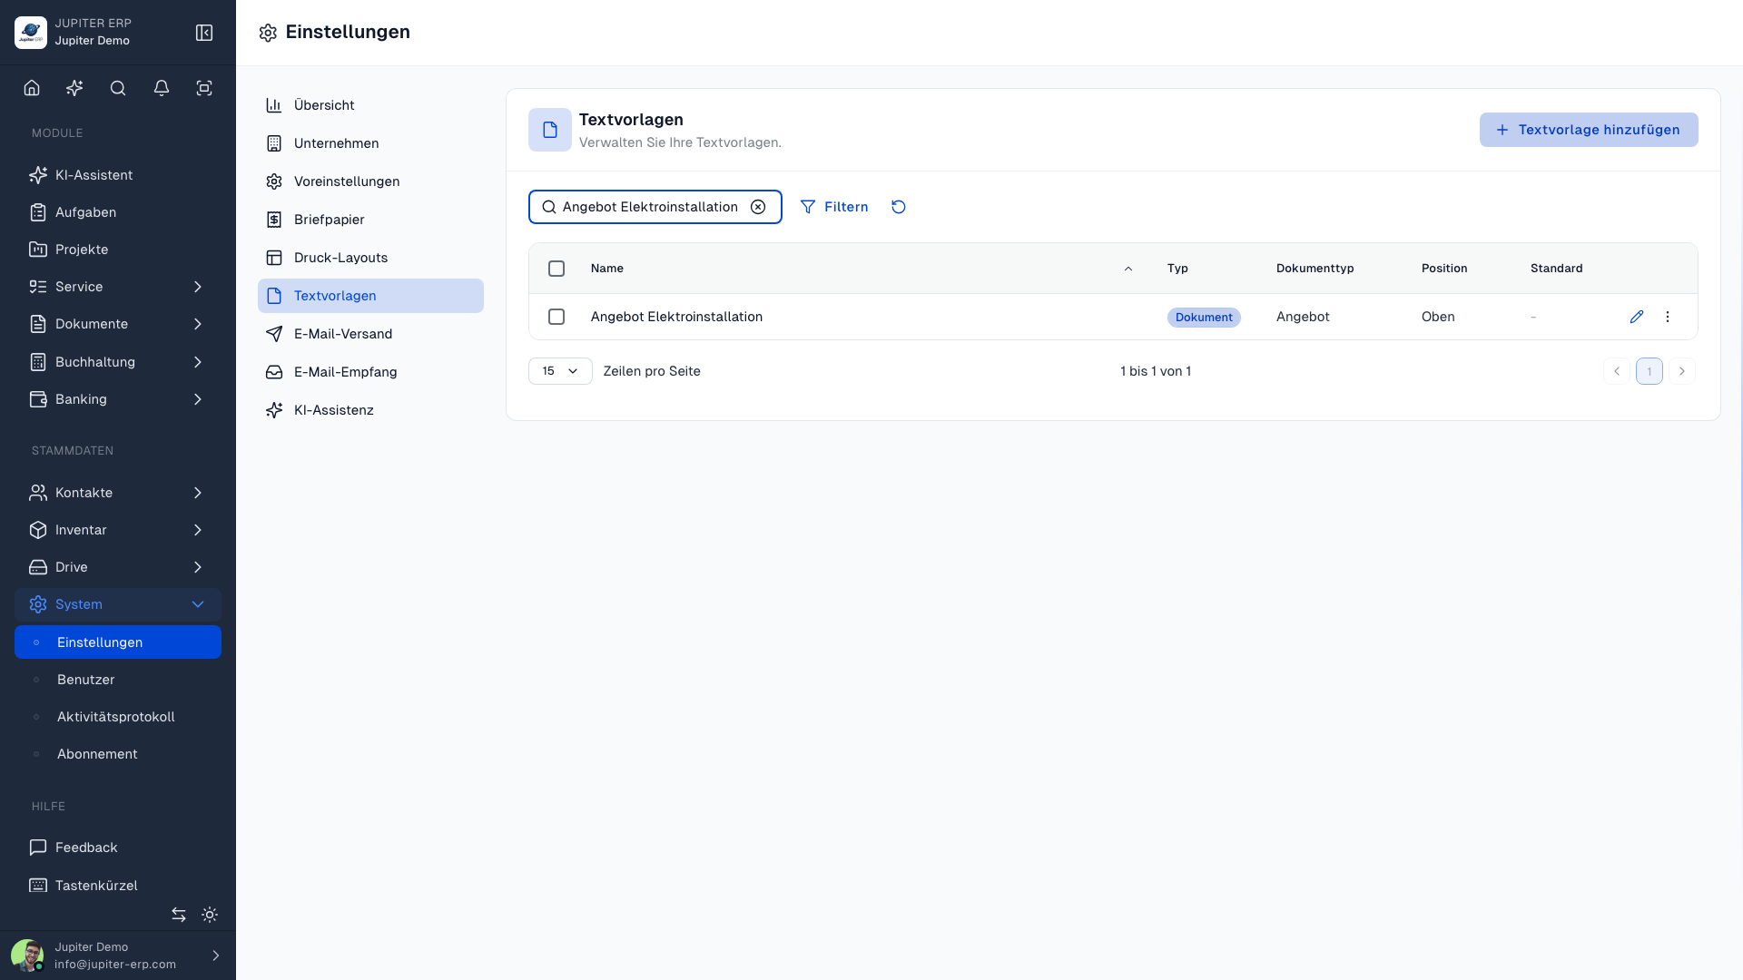The image size is (1743, 980).
Task: Click the scan icon in sidebar
Action: [204, 88]
